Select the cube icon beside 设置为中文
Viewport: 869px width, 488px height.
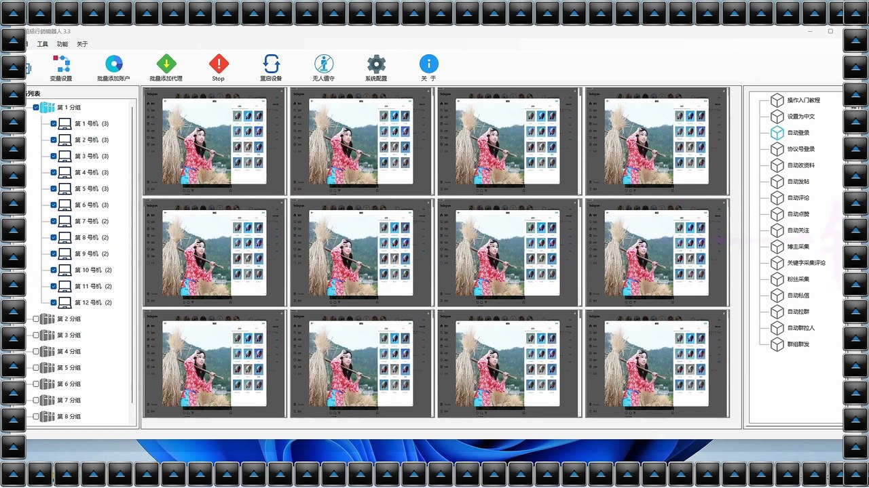777,117
